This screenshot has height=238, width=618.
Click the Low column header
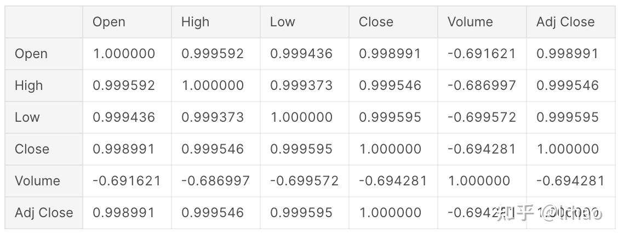click(x=282, y=22)
